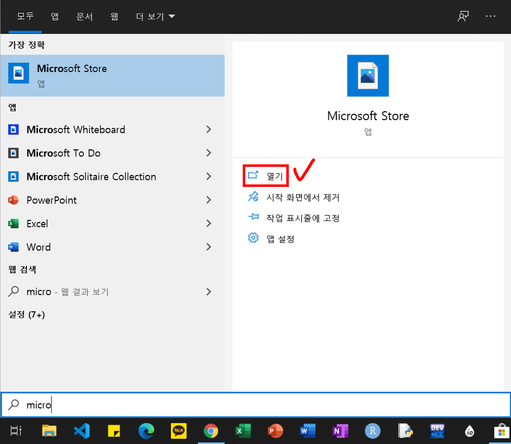
Task: Click the PowerPoint icon in results list
Action: (14, 200)
